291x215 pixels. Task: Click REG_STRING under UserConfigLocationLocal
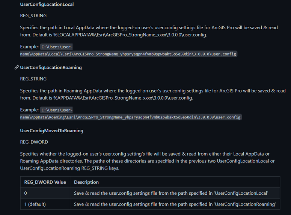pyautogui.click(x=33, y=16)
